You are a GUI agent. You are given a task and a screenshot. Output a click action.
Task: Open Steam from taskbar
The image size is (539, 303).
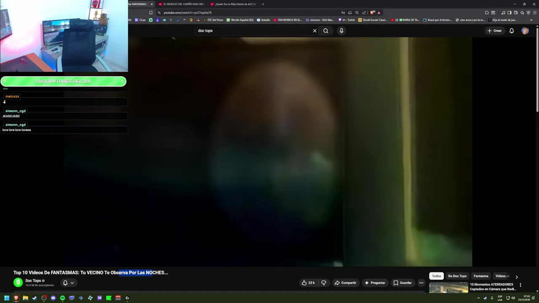point(35,298)
